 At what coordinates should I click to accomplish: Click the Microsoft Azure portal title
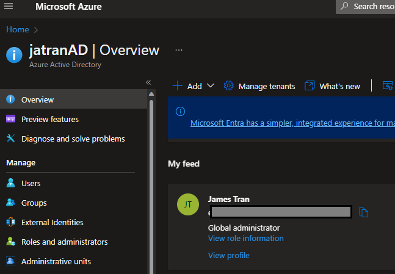pos(68,7)
